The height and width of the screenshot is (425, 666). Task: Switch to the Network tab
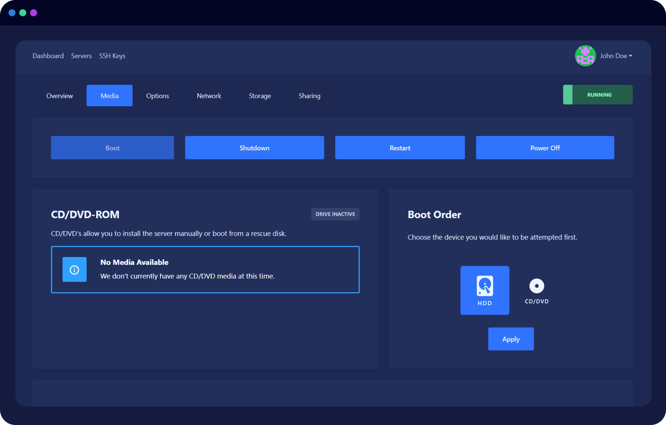(209, 95)
